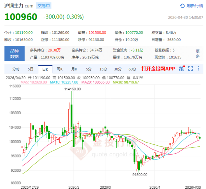This screenshot has width=206, height=189.
Task: Toggle fullscreen chart icon
Action: pyautogui.click(x=191, y=68)
